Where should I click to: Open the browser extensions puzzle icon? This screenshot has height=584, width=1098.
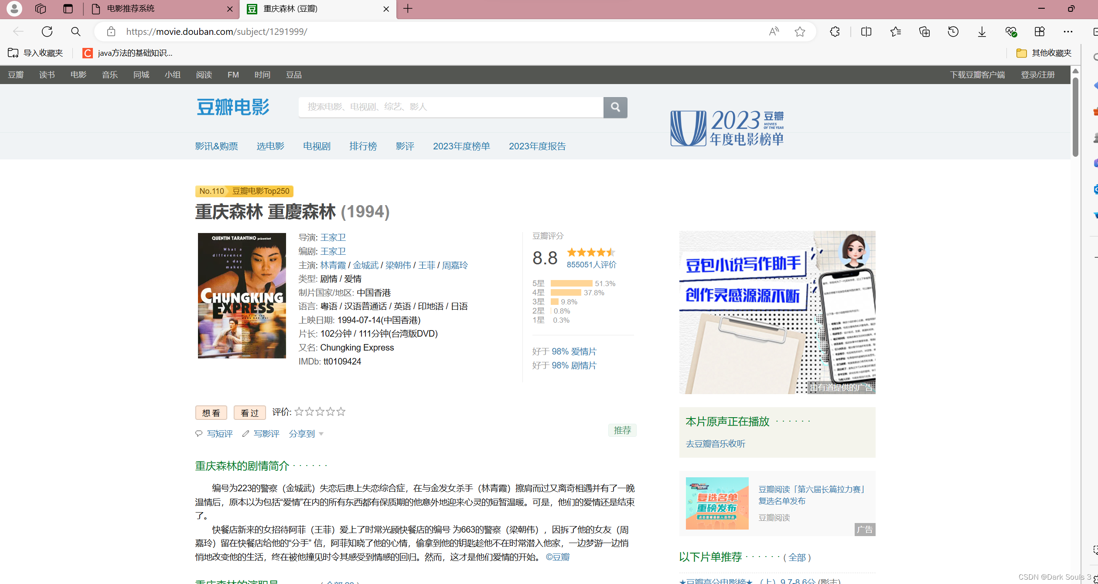coord(835,31)
